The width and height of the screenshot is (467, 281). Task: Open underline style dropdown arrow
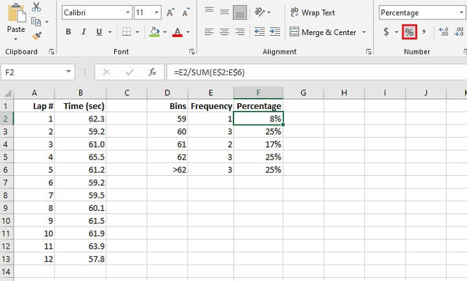[110, 32]
